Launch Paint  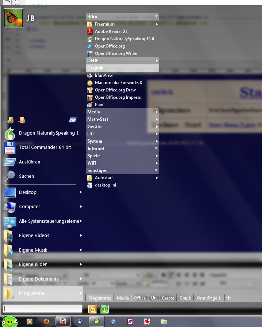[123, 105]
